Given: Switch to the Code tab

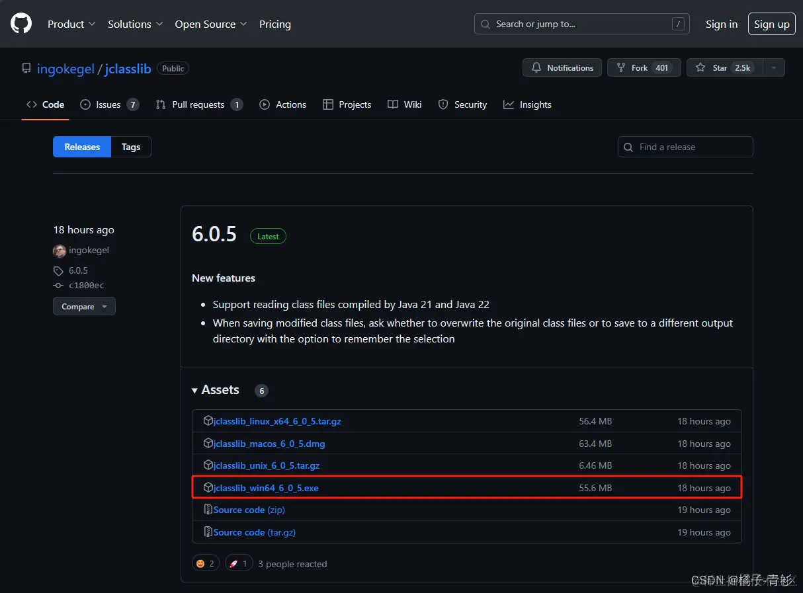Looking at the screenshot, I should tap(45, 104).
